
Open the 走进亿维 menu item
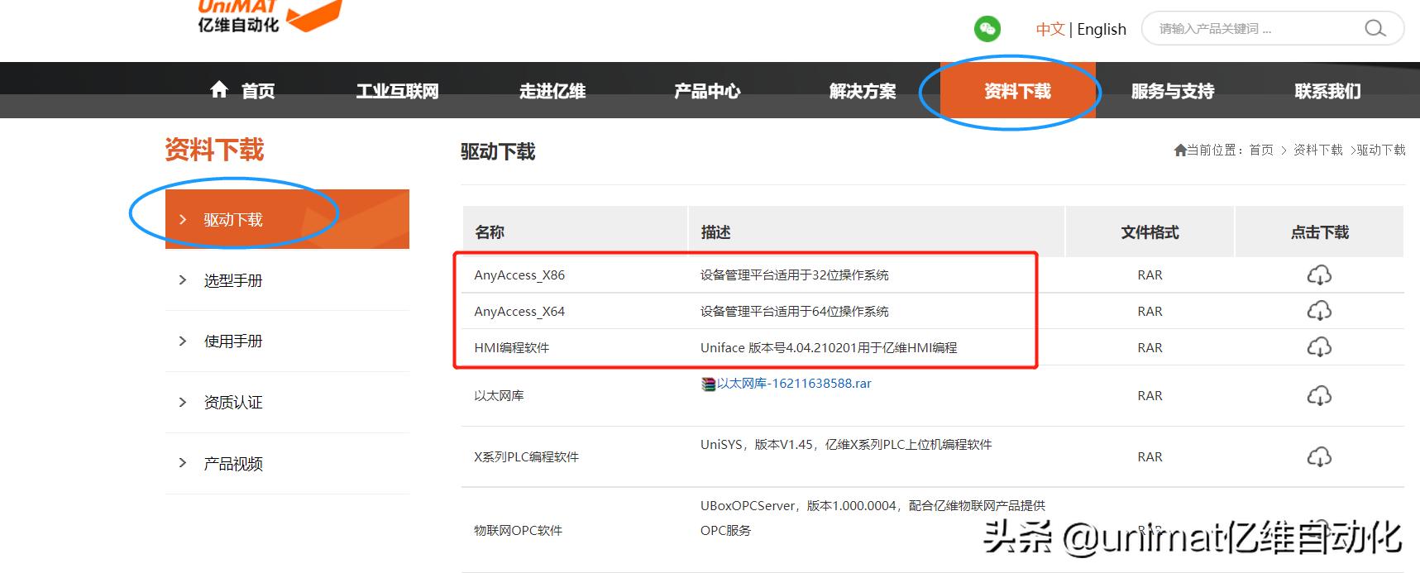click(552, 90)
